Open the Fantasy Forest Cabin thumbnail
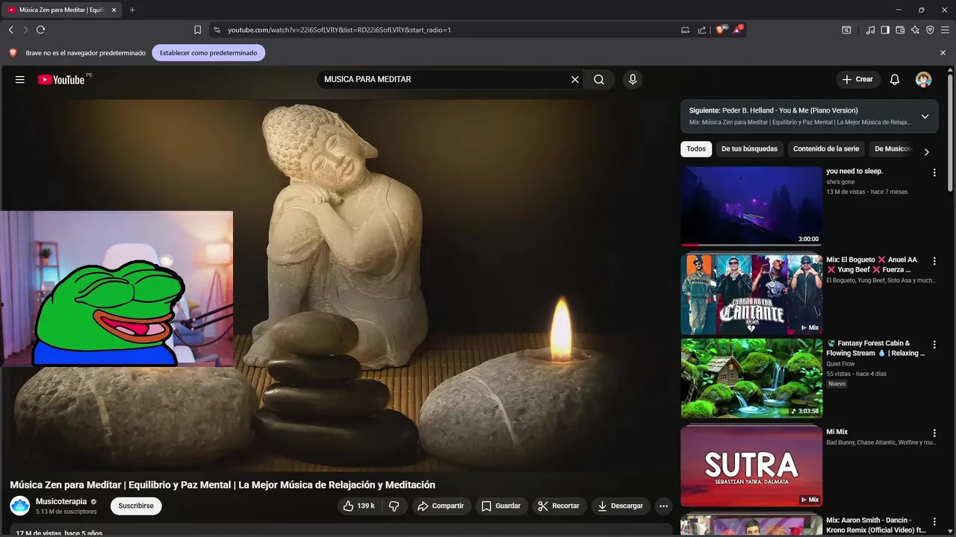The height and width of the screenshot is (537, 956). pos(751,378)
